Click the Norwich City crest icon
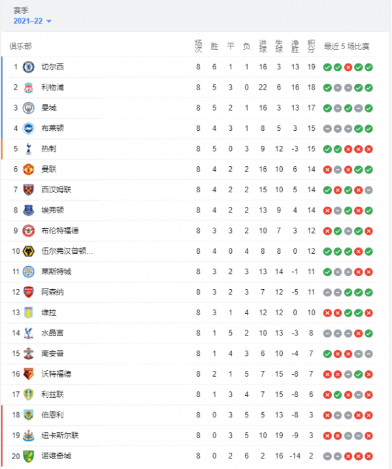The width and height of the screenshot is (392, 469). [x=28, y=456]
